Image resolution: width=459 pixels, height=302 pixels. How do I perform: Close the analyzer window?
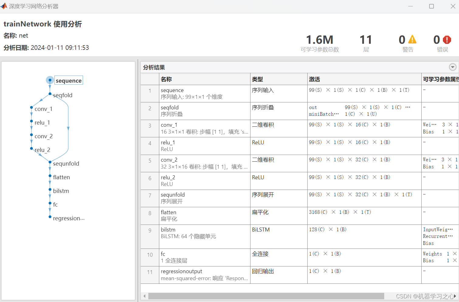pyautogui.click(x=453, y=6)
